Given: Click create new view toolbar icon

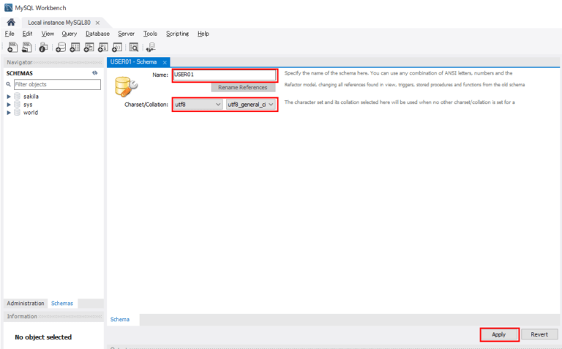Looking at the screenshot, I should pos(89,48).
